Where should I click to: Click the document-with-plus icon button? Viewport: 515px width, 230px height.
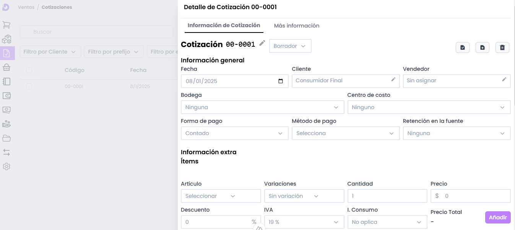(x=482, y=47)
